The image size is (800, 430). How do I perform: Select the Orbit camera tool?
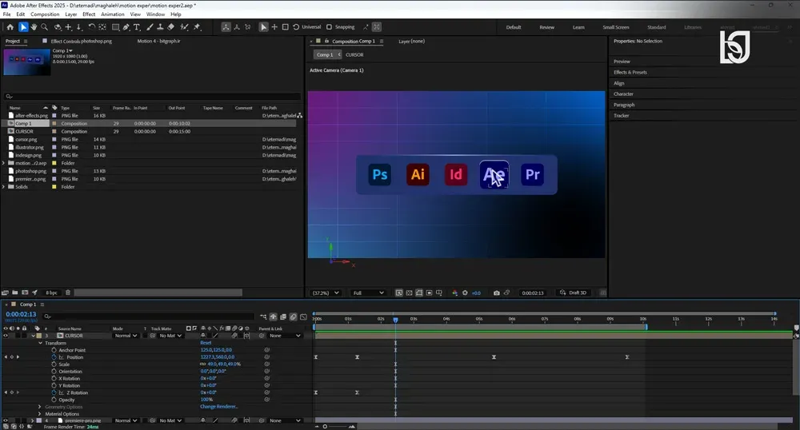pyautogui.click(x=58, y=27)
